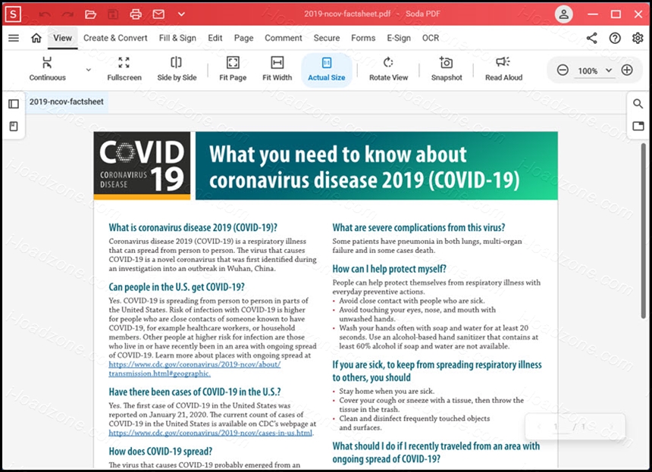Go to the Home icon
The width and height of the screenshot is (652, 472).
click(36, 38)
